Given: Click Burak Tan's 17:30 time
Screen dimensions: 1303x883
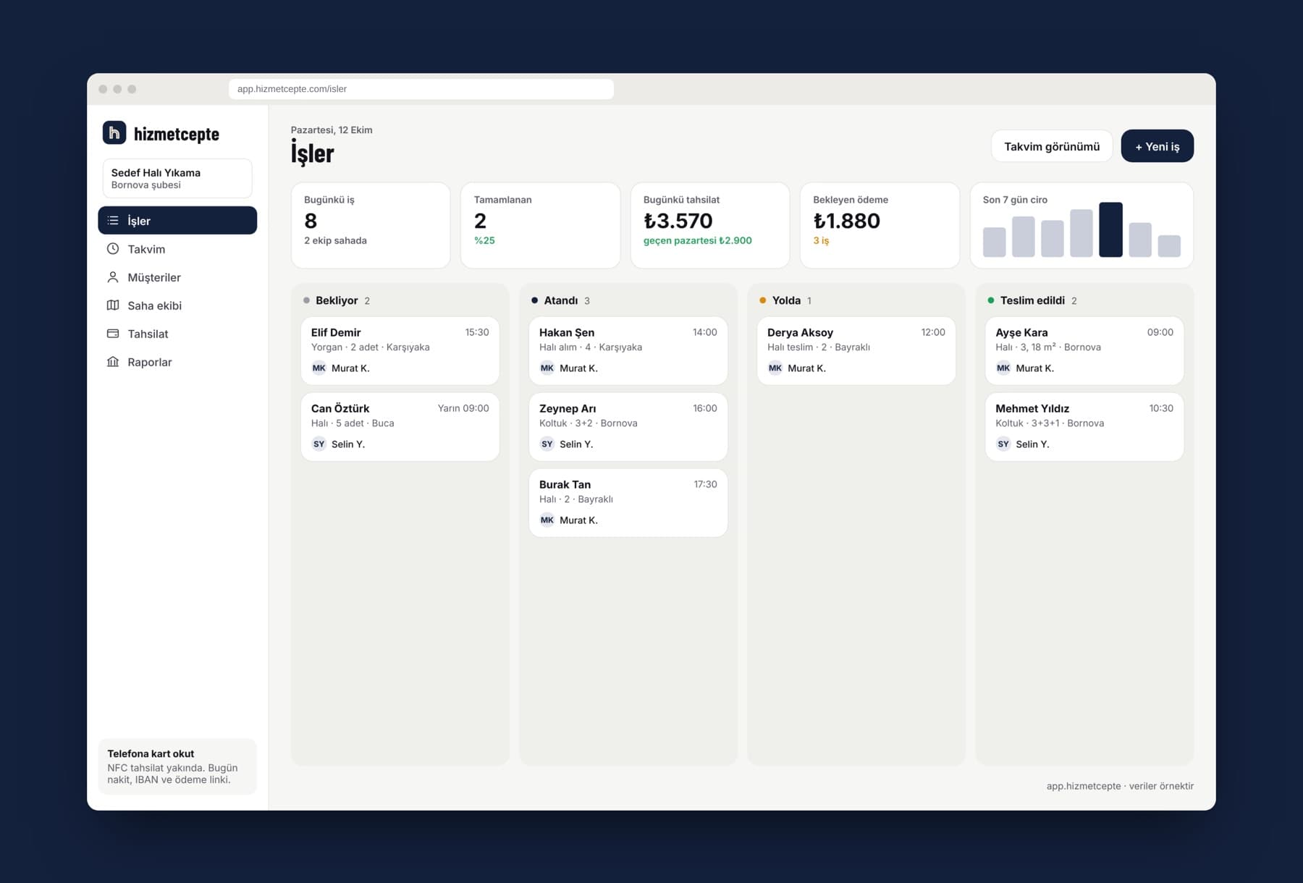Looking at the screenshot, I should tap(705, 484).
